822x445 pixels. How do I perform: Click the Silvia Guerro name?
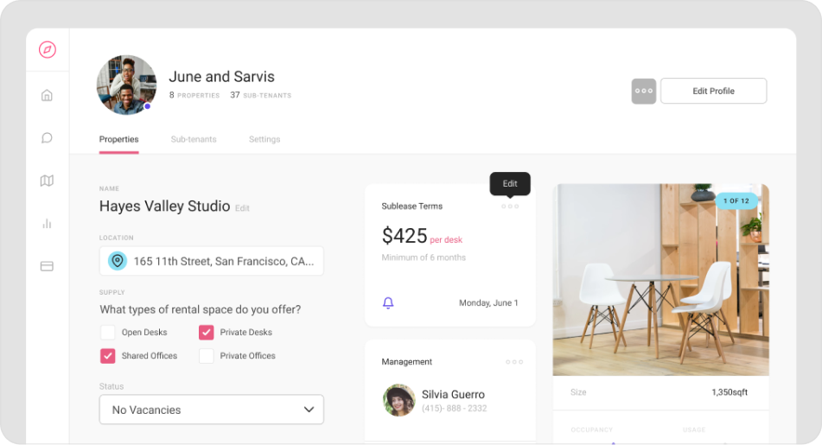[x=454, y=395]
